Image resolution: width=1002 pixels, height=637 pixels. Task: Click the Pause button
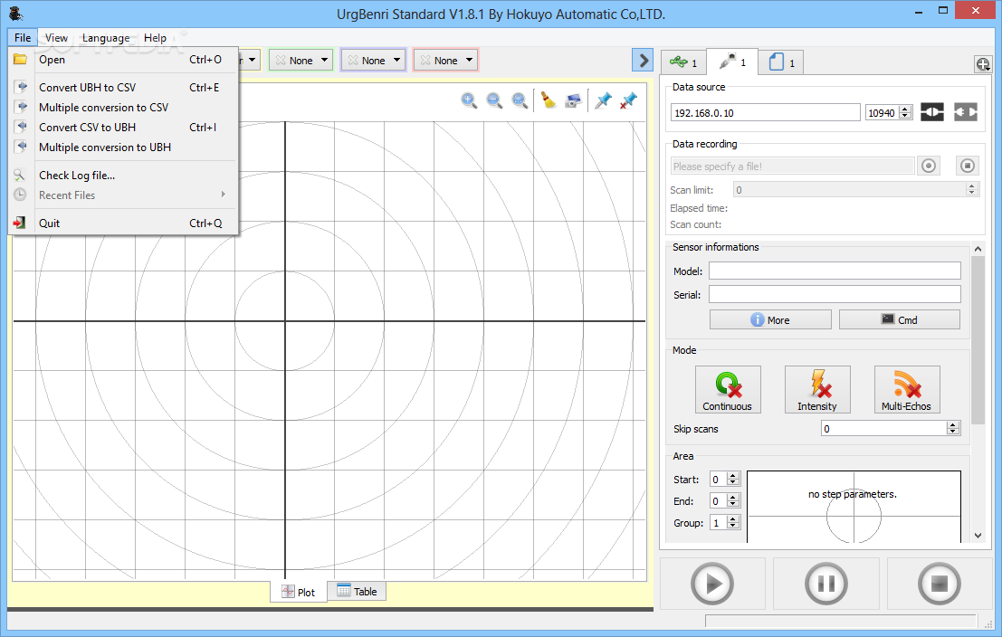(x=825, y=584)
